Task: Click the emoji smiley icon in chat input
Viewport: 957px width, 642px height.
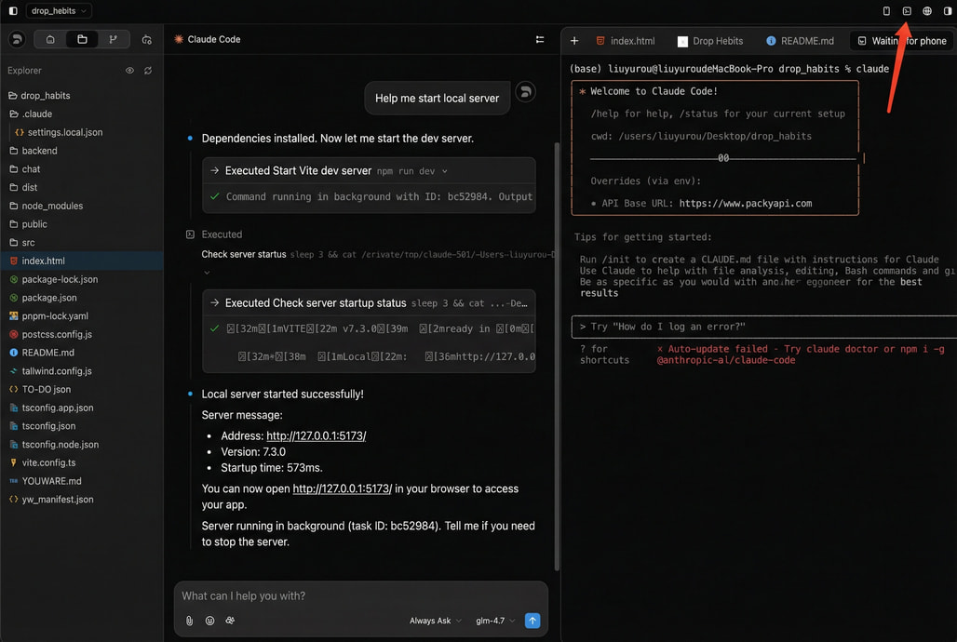Action: [210, 621]
